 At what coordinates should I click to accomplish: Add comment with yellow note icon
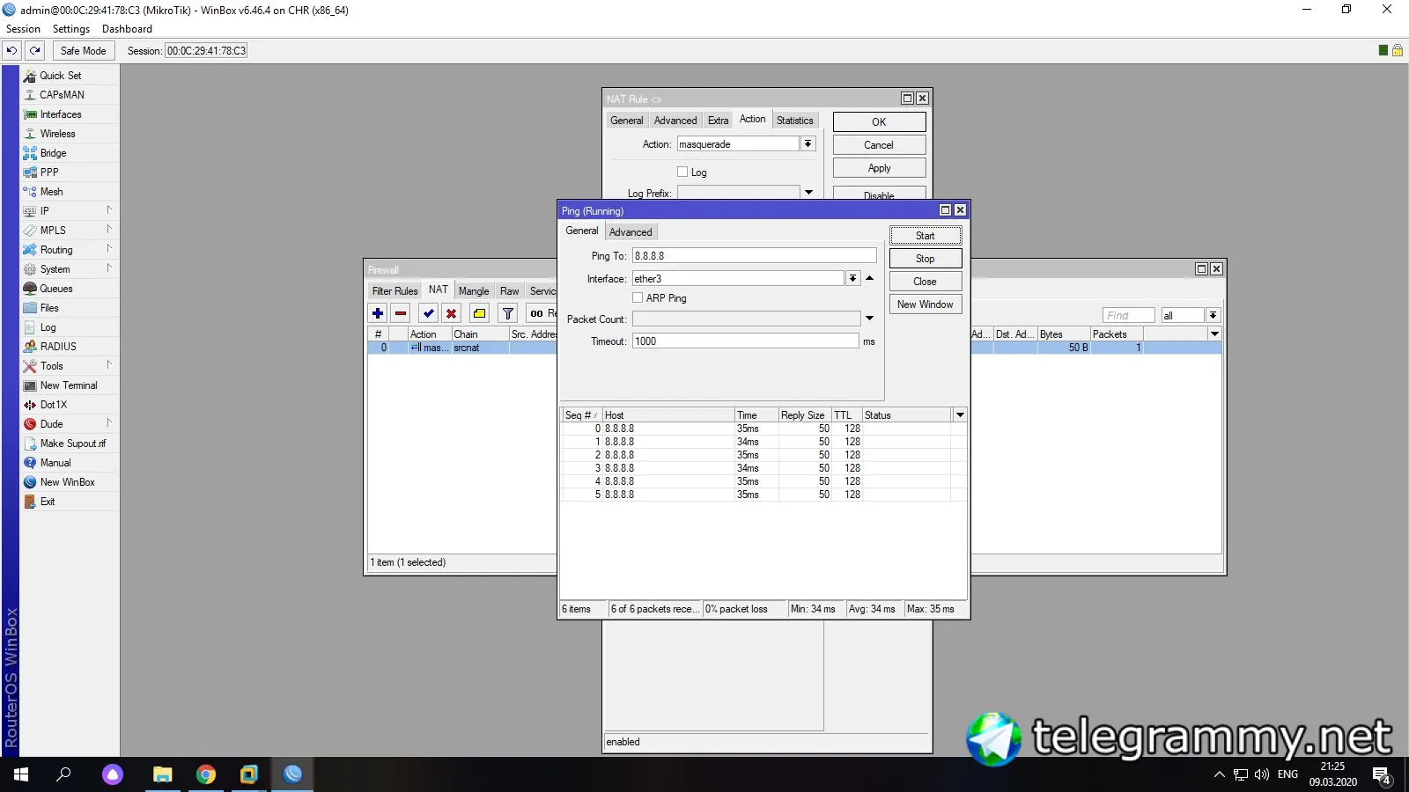(480, 313)
